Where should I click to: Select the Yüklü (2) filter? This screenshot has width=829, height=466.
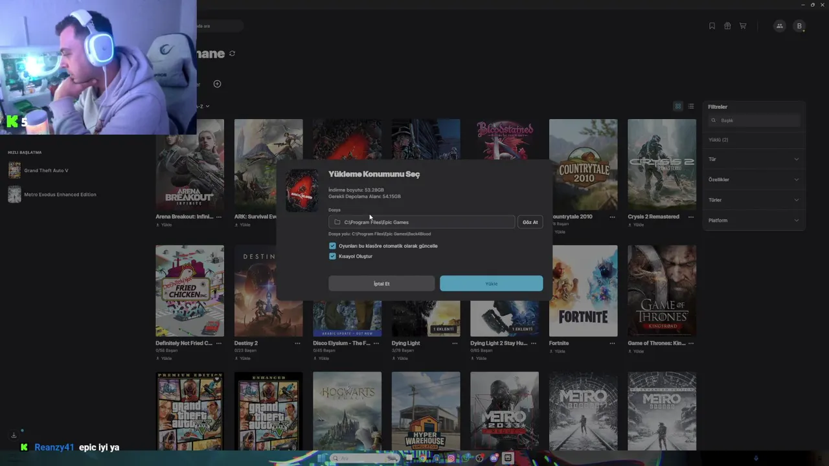click(x=718, y=140)
